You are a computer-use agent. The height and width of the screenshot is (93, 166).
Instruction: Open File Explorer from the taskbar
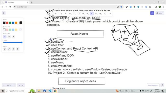point(39,91)
